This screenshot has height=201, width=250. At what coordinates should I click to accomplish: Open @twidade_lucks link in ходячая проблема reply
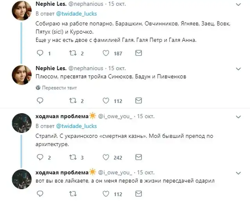(77, 126)
